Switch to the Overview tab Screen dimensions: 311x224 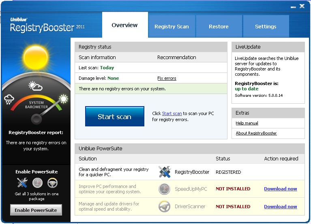click(x=125, y=25)
